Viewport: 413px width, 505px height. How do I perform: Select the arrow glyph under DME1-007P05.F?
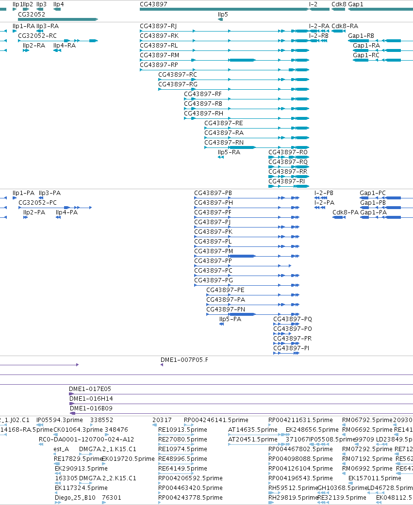pos(162,365)
